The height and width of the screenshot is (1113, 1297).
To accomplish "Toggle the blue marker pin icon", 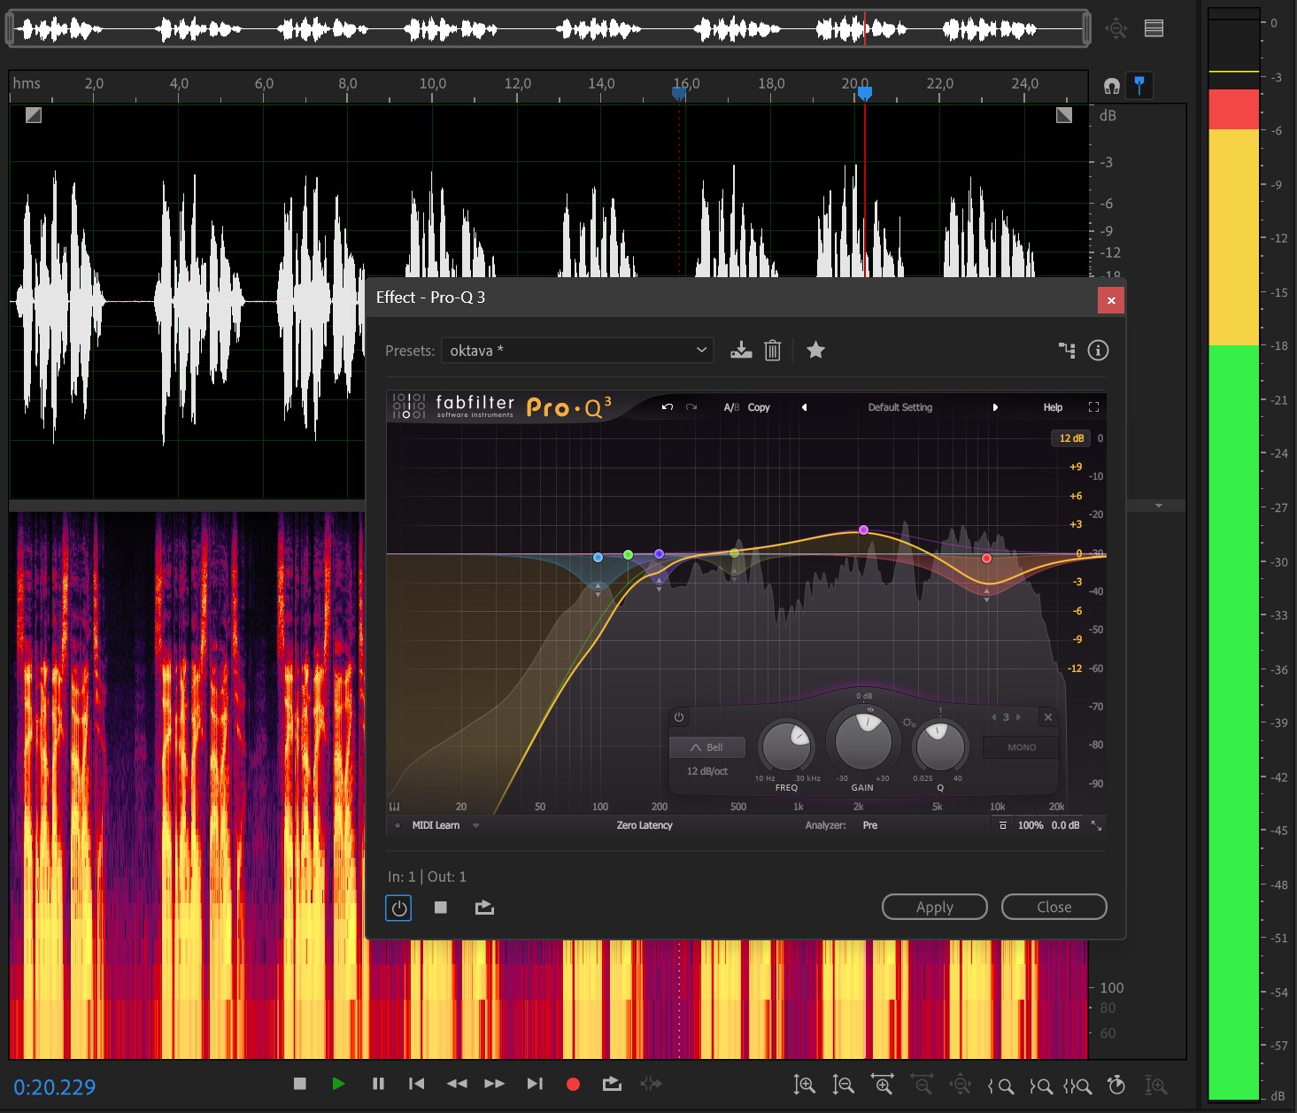I will pyautogui.click(x=1139, y=85).
